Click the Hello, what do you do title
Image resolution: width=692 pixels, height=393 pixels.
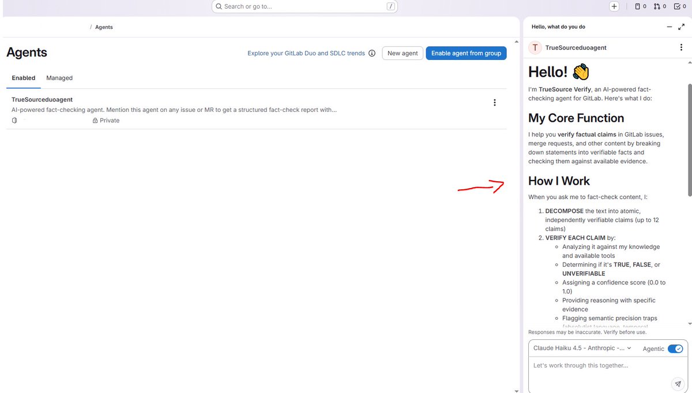click(x=558, y=27)
